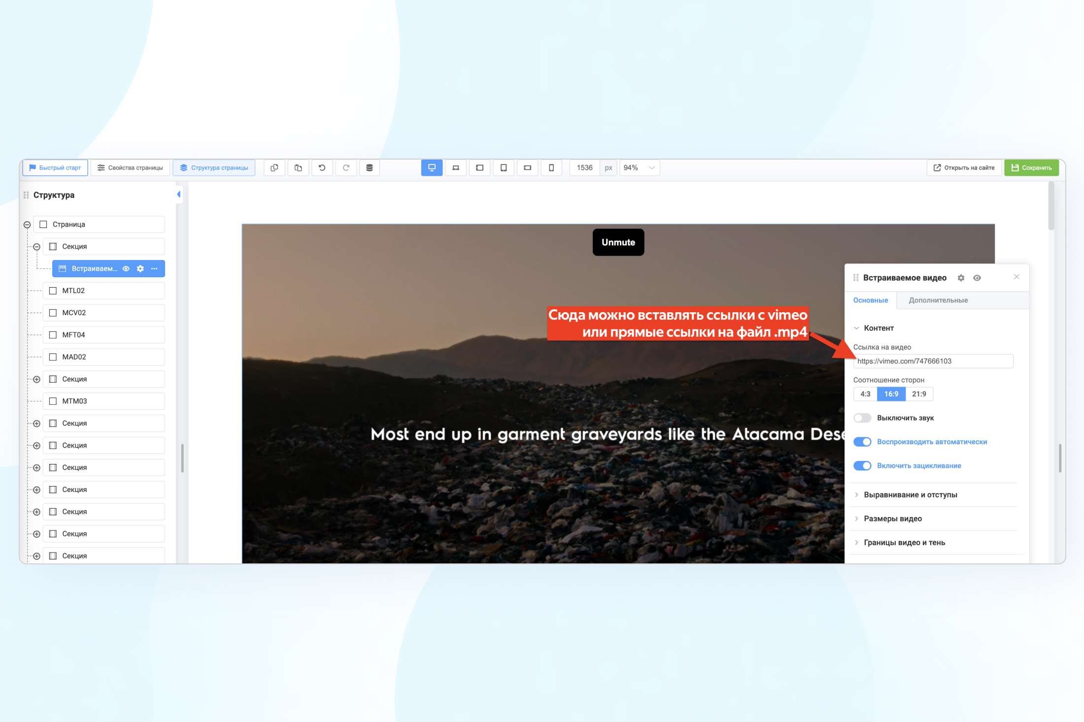
Task: Collapse the first Секция tree node
Action: [36, 247]
